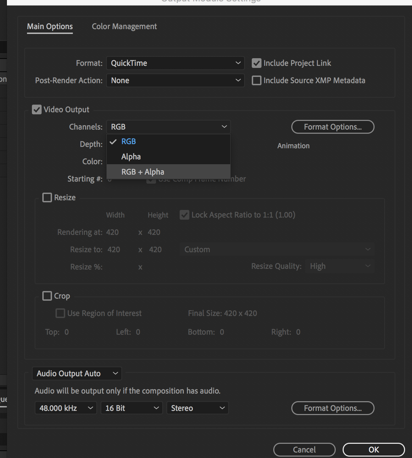Click the crop Bottom value

(222, 332)
